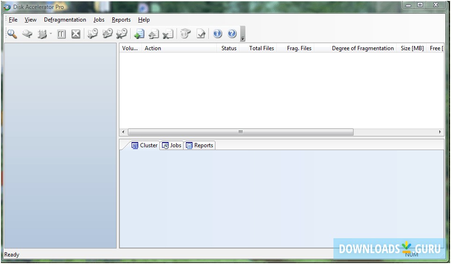Open the View menu
Image resolution: width=451 pixels, height=264 pixels.
[x=30, y=20]
